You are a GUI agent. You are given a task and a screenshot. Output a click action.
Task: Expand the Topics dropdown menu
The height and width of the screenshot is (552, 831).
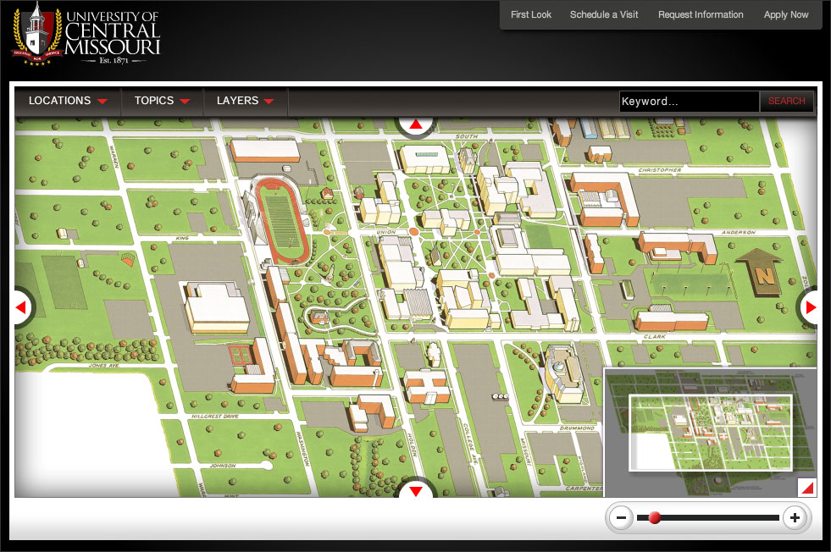click(x=162, y=101)
